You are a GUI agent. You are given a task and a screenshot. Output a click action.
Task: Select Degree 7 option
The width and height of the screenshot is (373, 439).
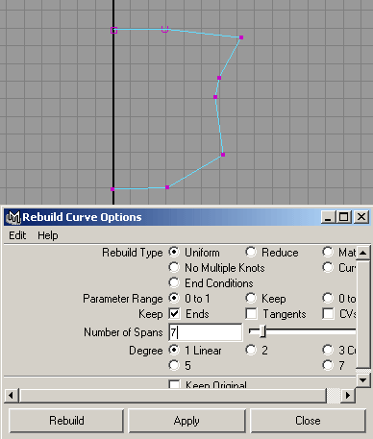[x=328, y=365]
